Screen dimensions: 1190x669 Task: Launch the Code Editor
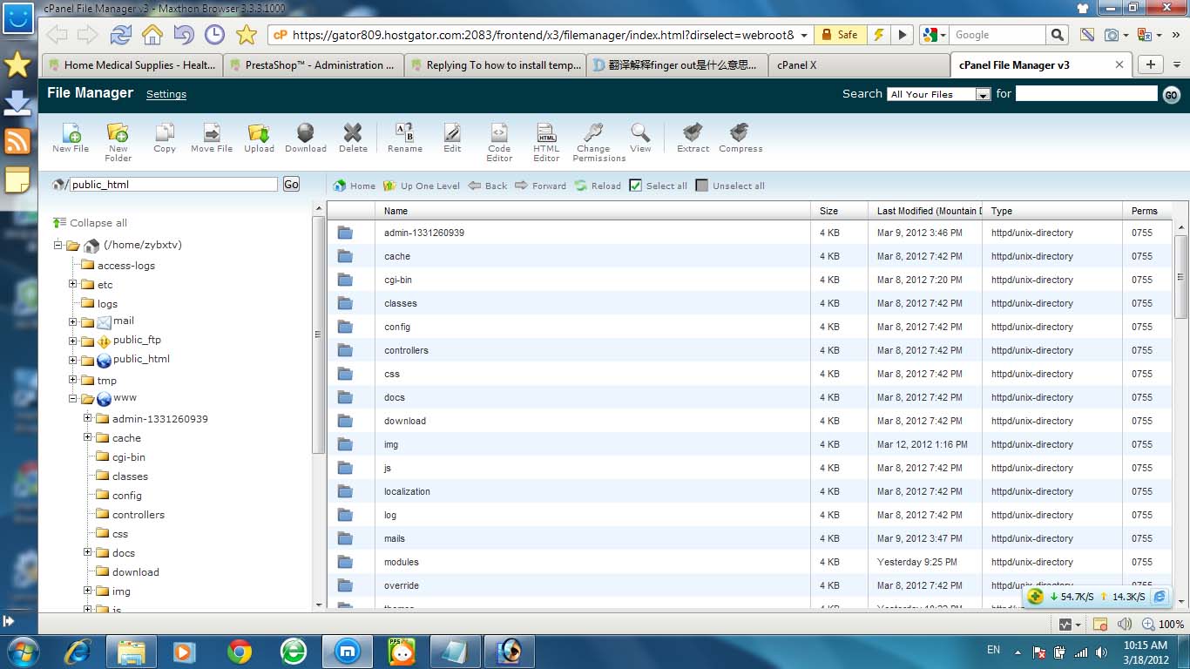point(499,142)
